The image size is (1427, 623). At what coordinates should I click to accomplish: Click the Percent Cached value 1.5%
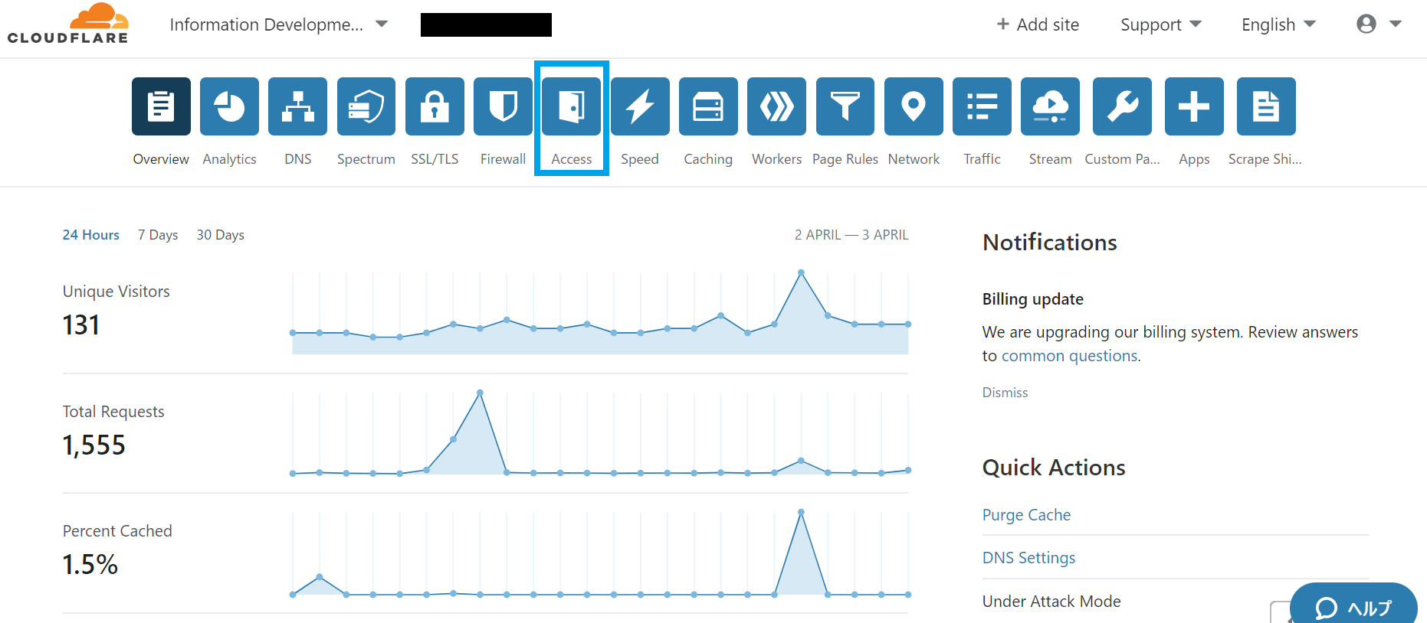pos(90,565)
